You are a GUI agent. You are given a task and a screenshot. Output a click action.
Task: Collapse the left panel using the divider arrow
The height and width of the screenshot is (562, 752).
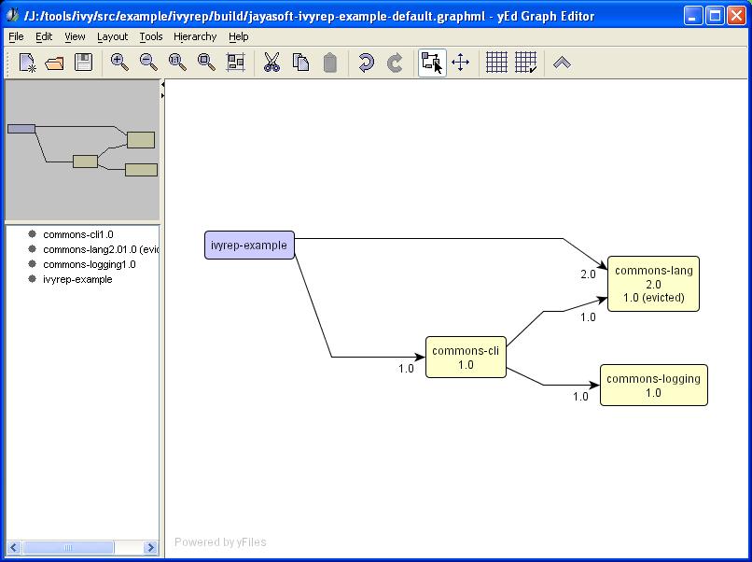pos(163,86)
